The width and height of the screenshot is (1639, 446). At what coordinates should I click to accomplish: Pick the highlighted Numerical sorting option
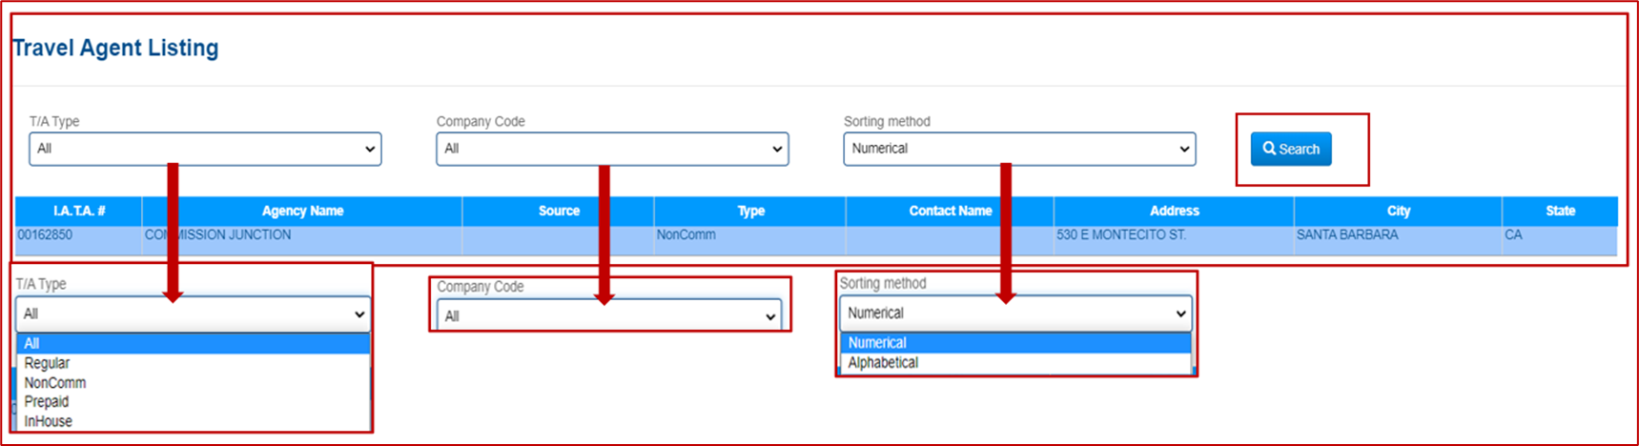(x=877, y=343)
